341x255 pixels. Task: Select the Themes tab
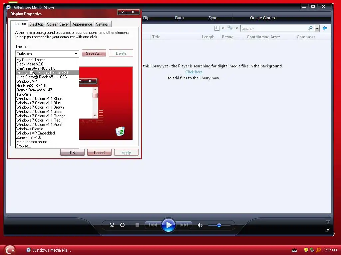pos(19,24)
